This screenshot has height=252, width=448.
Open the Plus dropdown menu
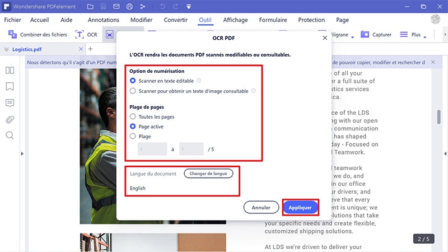coord(413,35)
